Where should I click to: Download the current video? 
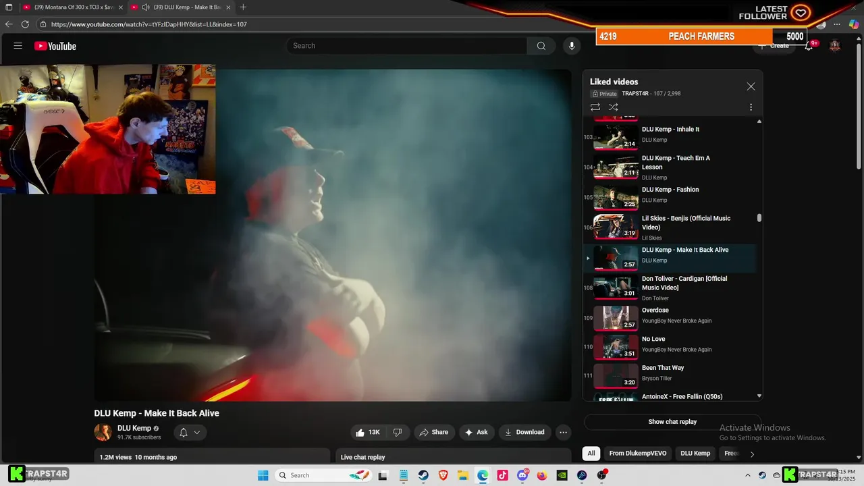pyautogui.click(x=524, y=432)
